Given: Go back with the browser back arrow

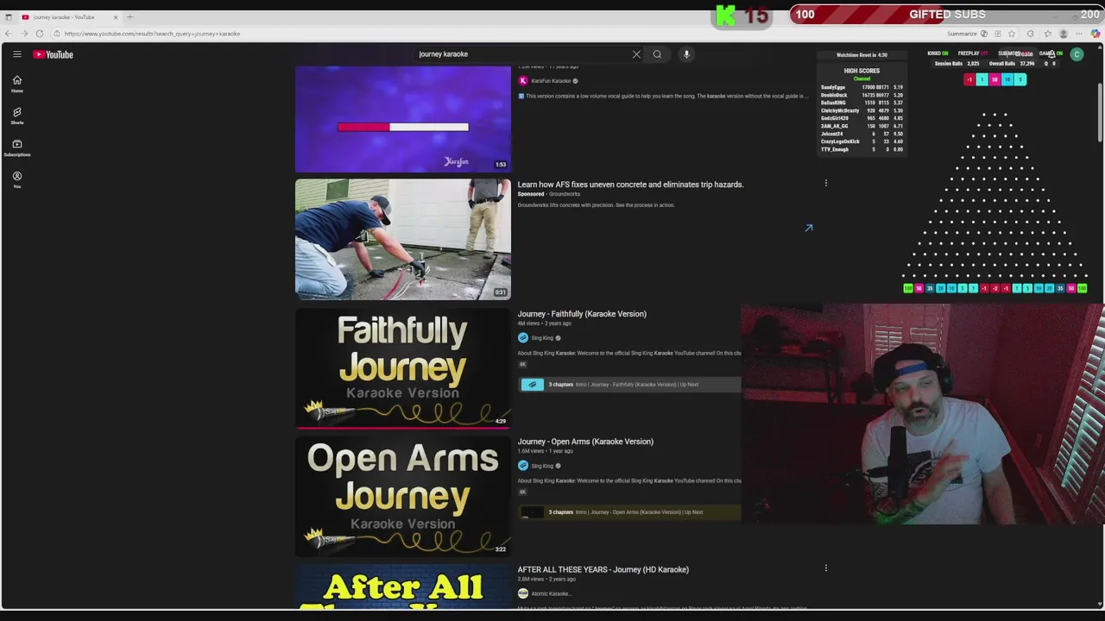Looking at the screenshot, I should 8,34.
